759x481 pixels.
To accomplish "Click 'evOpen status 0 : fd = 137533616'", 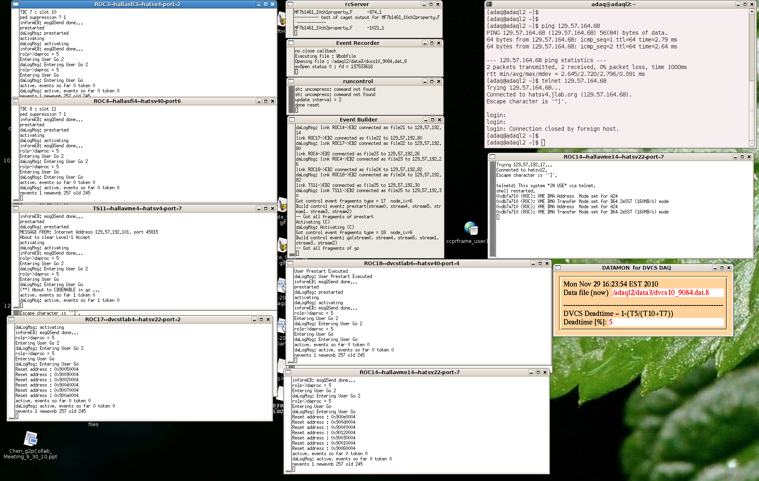I will click(x=334, y=67).
